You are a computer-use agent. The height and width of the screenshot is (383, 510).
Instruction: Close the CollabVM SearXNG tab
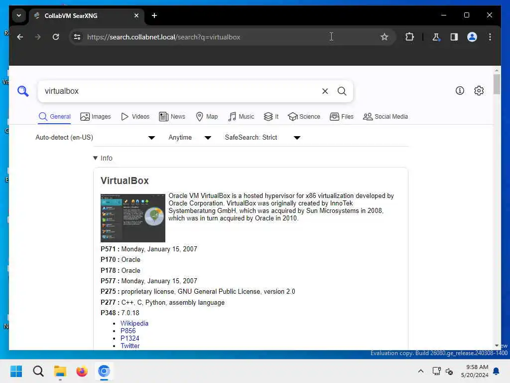136,15
